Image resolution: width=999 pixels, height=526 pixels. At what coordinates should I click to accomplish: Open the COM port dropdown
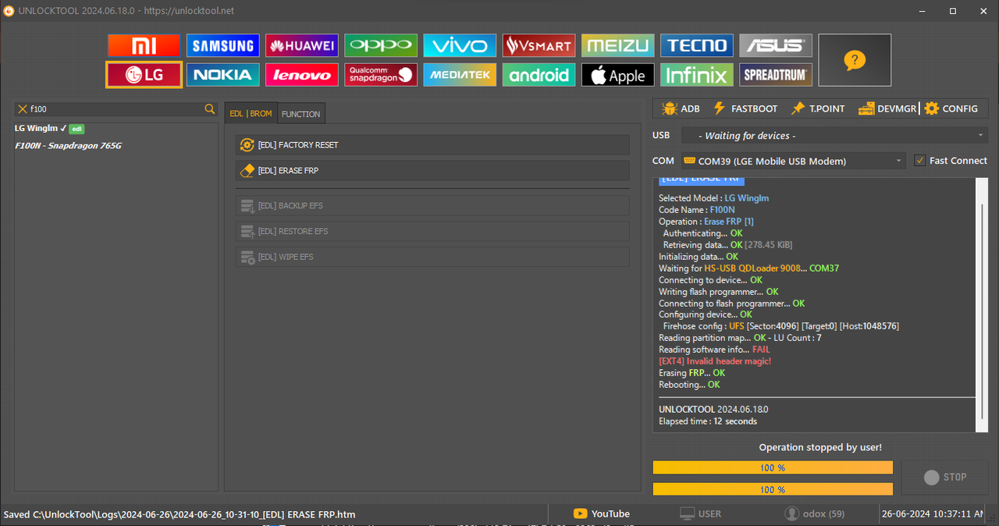pos(794,161)
